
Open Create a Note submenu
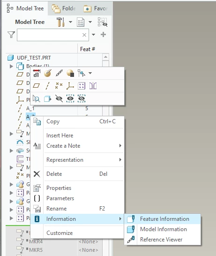77,146
